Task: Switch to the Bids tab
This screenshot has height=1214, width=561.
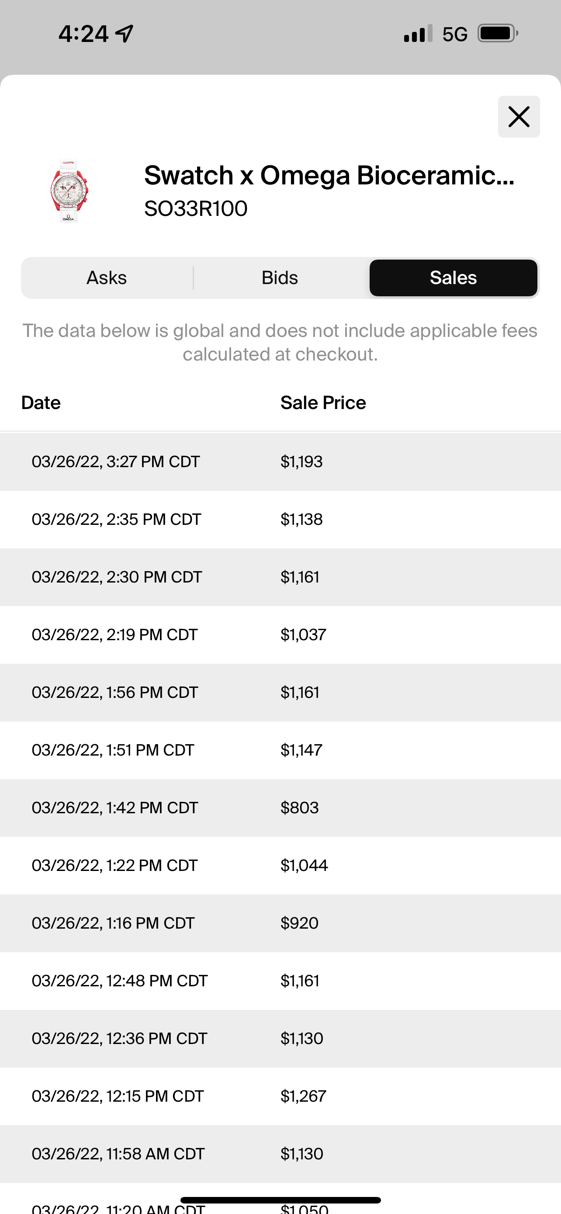Action: click(280, 278)
